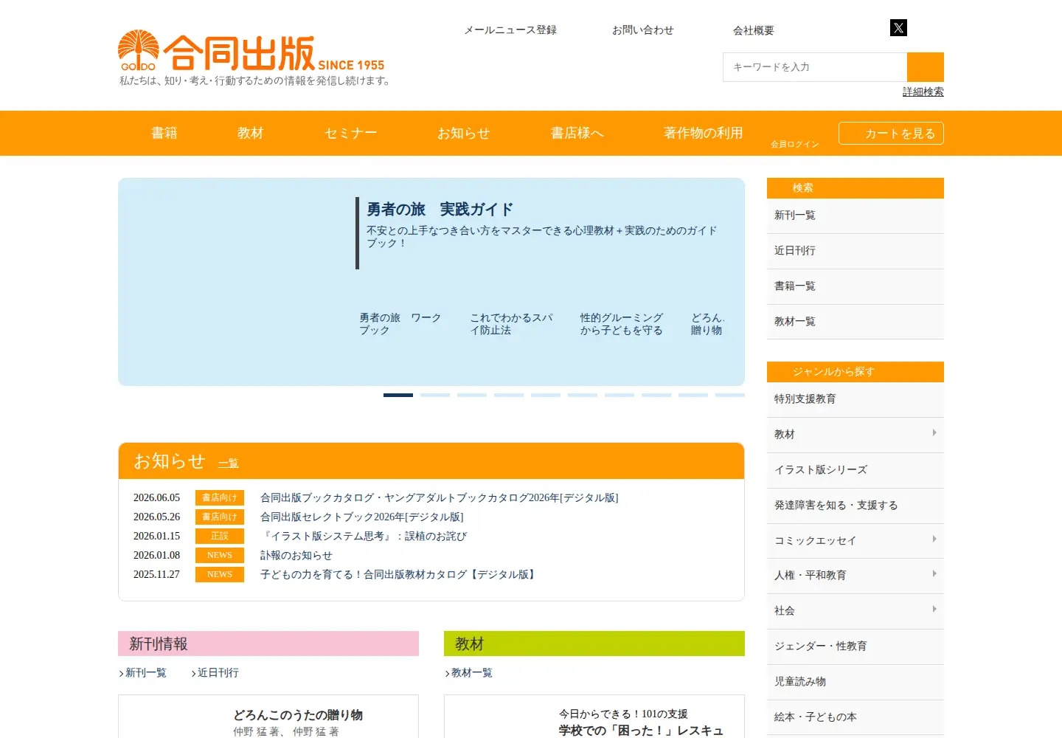Open お問い合わせ link
Viewport: 1062px width, 738px height.
[x=643, y=30]
